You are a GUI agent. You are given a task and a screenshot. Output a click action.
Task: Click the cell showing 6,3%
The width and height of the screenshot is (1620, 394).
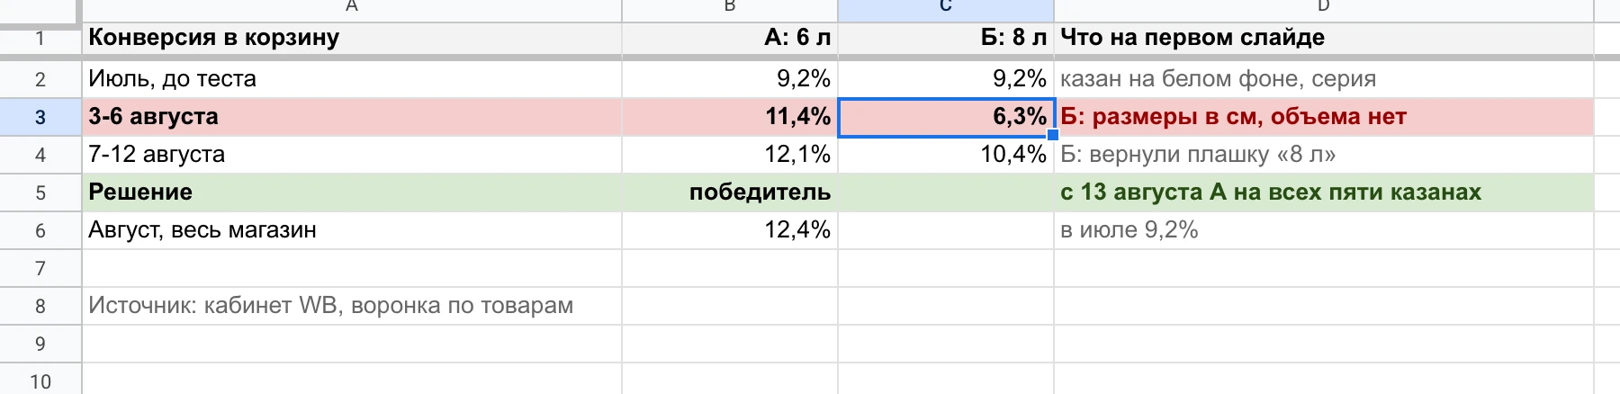946,117
